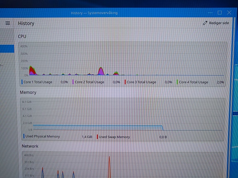The height and width of the screenshot is (178, 238).
Task: Click the Core 4 Total Usage label
Action: (x=194, y=82)
